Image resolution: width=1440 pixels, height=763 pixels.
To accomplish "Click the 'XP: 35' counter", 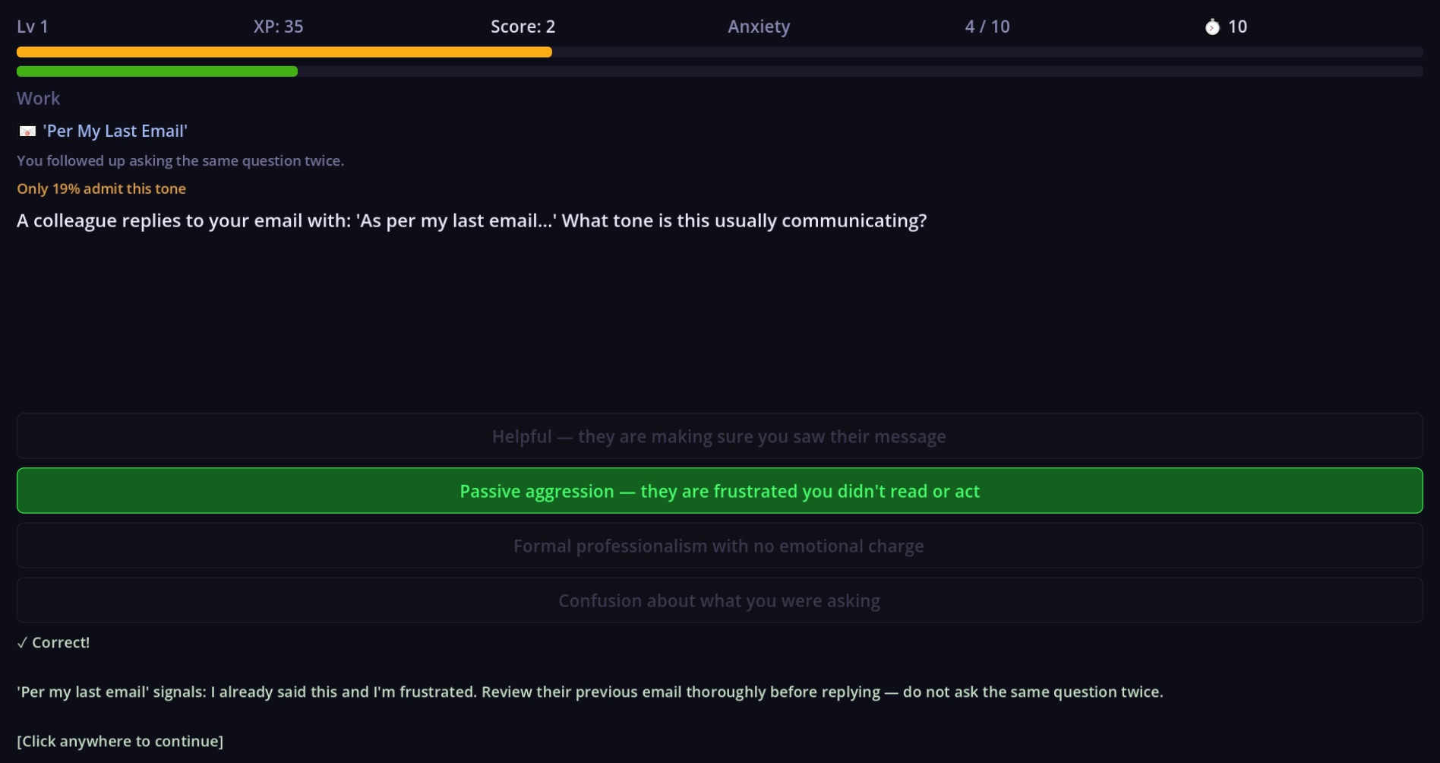I will coord(278,27).
